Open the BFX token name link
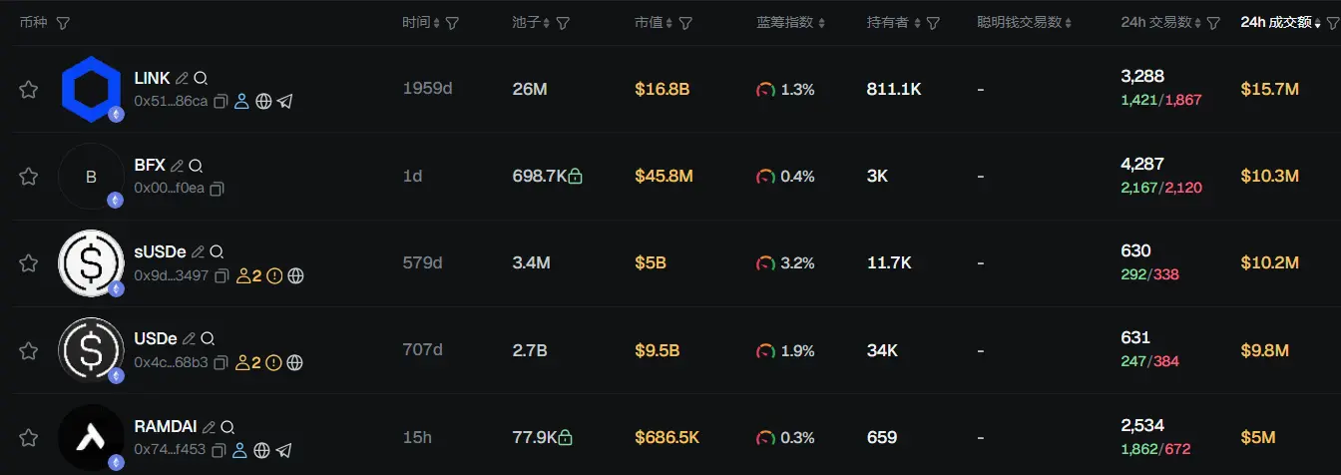The width and height of the screenshot is (1341, 475). 150,166
